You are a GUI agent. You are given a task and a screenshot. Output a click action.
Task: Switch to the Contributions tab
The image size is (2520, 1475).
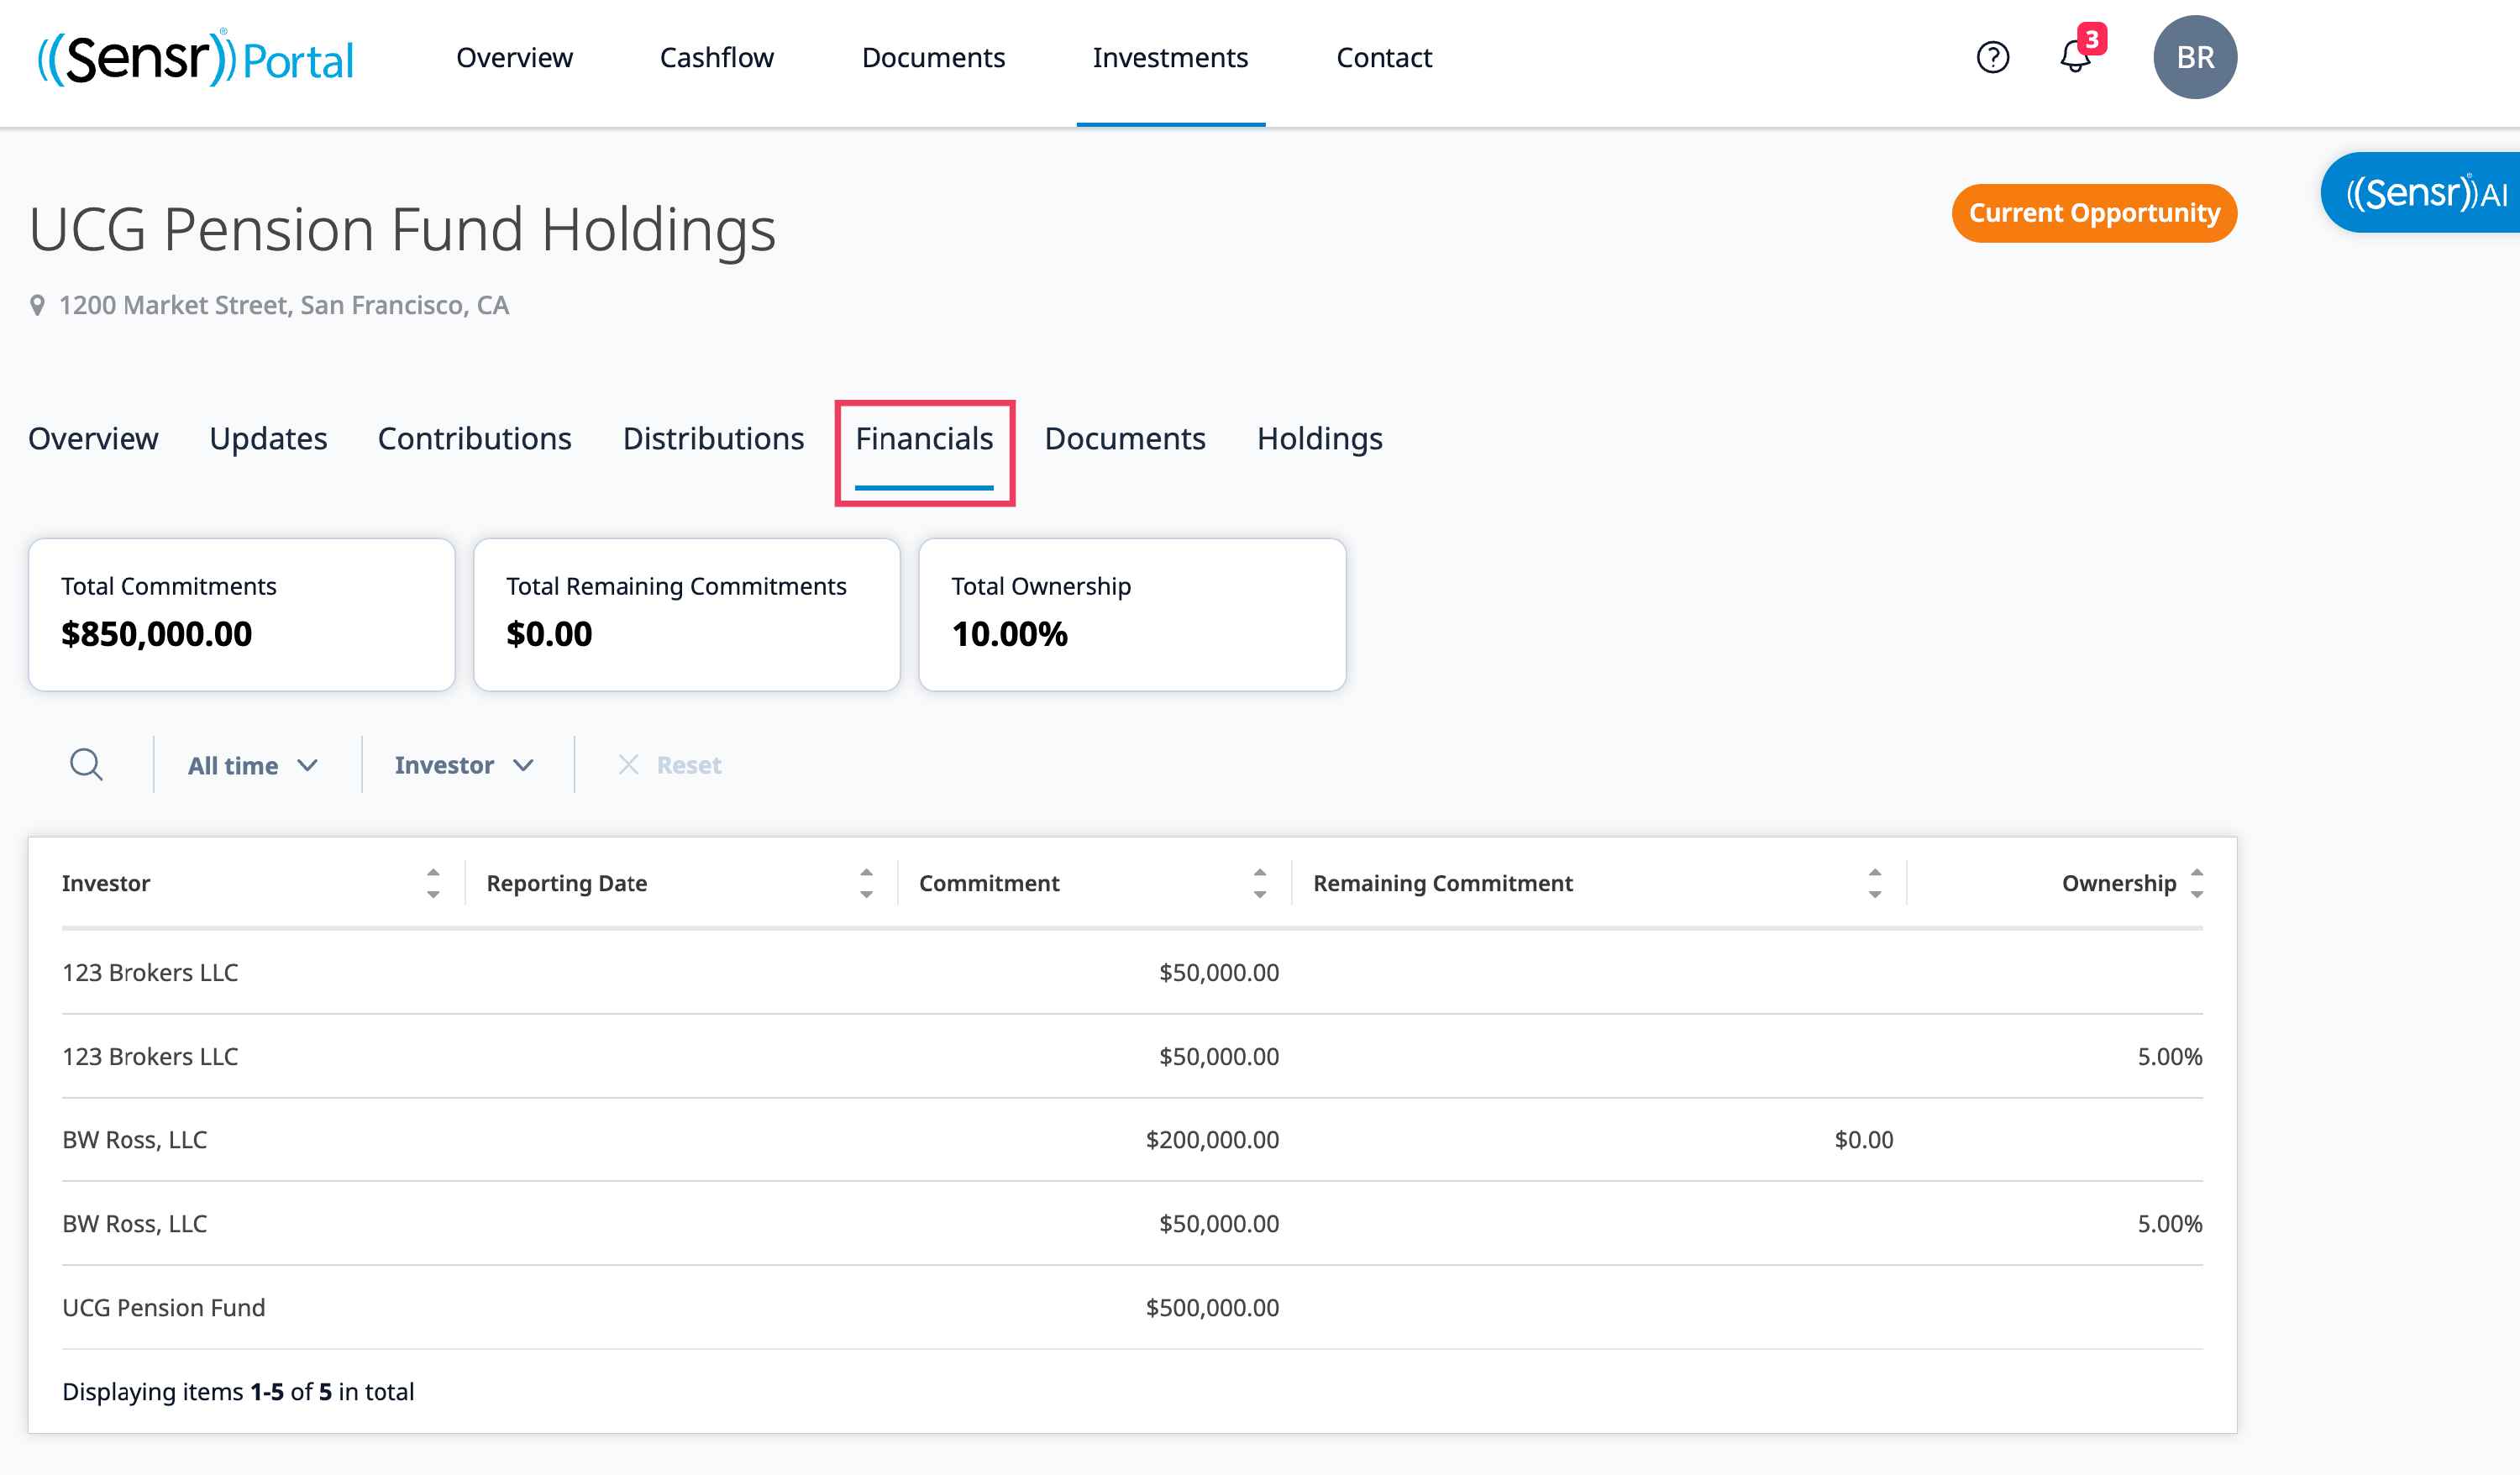click(x=474, y=438)
